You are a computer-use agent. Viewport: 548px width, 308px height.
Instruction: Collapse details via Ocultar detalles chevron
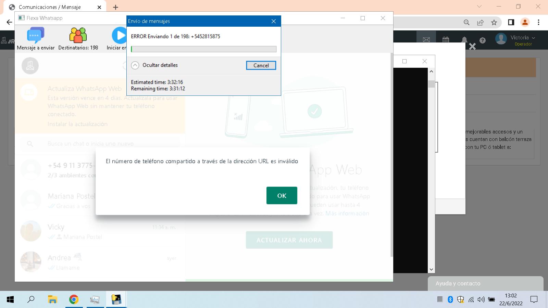point(135,65)
